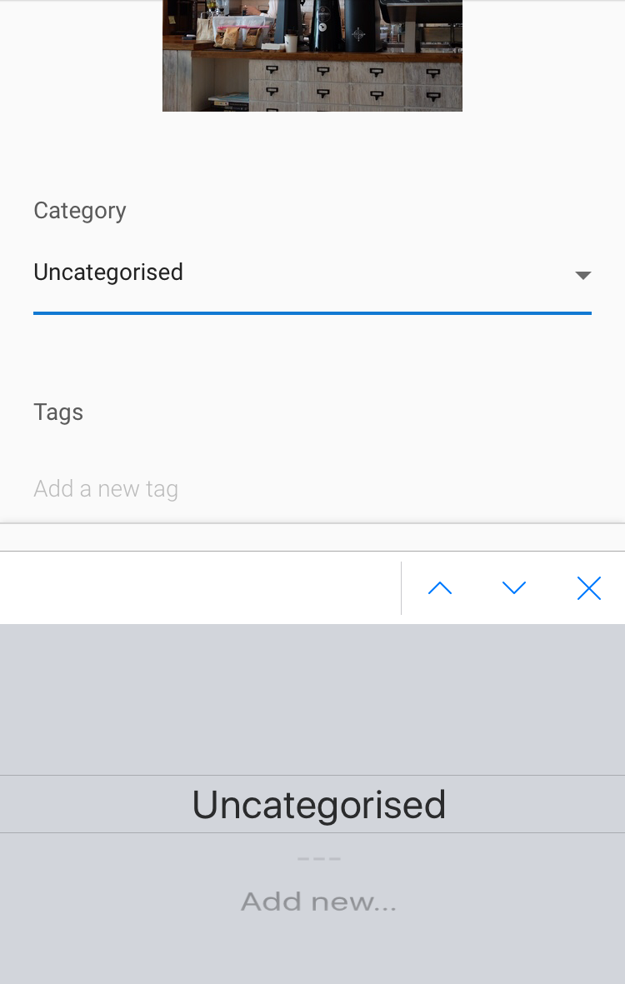Tap blank space between Category and Tags sections
Screen dimensions: 625x984
click(x=312, y=357)
